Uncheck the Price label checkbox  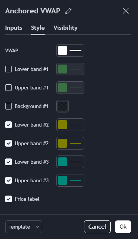pyautogui.click(x=9, y=199)
